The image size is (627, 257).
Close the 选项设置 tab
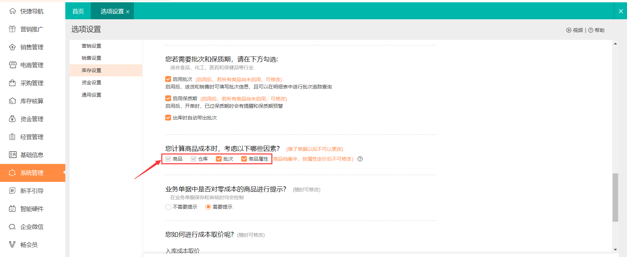pos(128,12)
